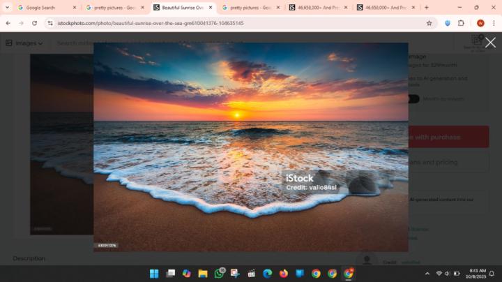Click the address bar URL
Image resolution: width=502 pixels, height=282 pixels.
click(x=151, y=23)
